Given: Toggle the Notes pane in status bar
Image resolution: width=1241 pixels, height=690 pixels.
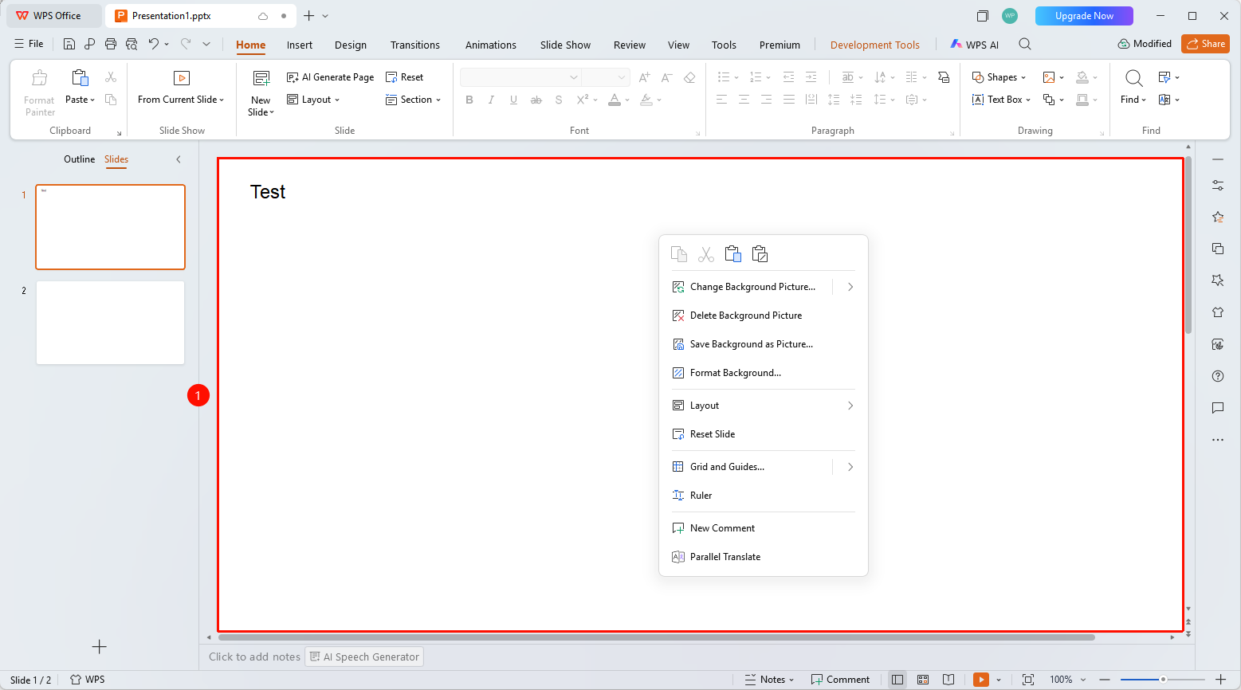Looking at the screenshot, I should tap(769, 680).
